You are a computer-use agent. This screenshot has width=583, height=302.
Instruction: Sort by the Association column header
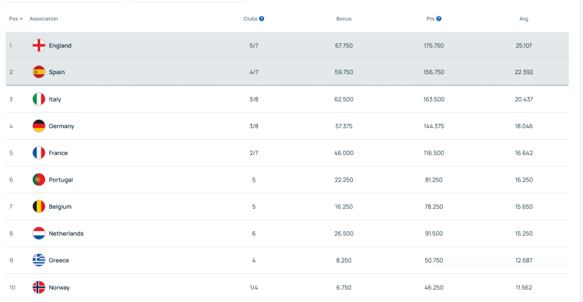tap(44, 19)
